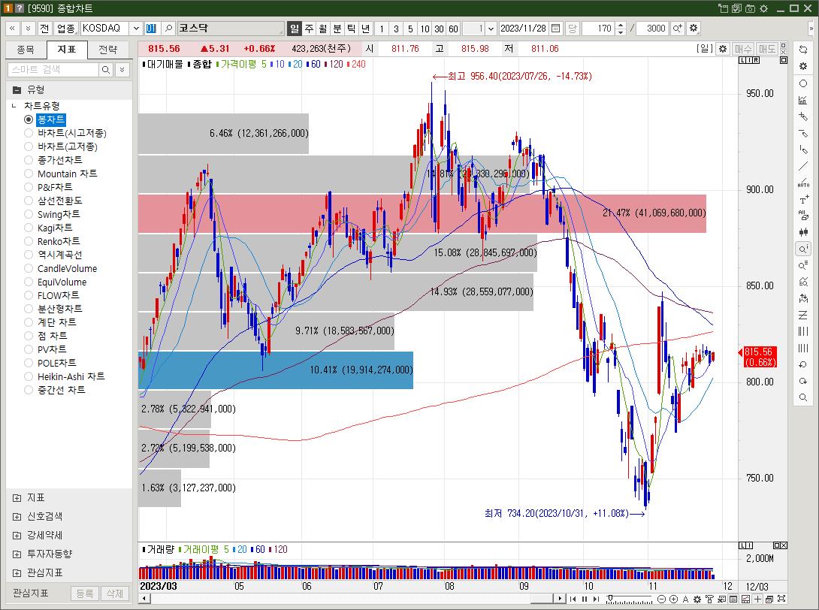
Task: Select the trendline drawing tool
Action: (x=802, y=166)
